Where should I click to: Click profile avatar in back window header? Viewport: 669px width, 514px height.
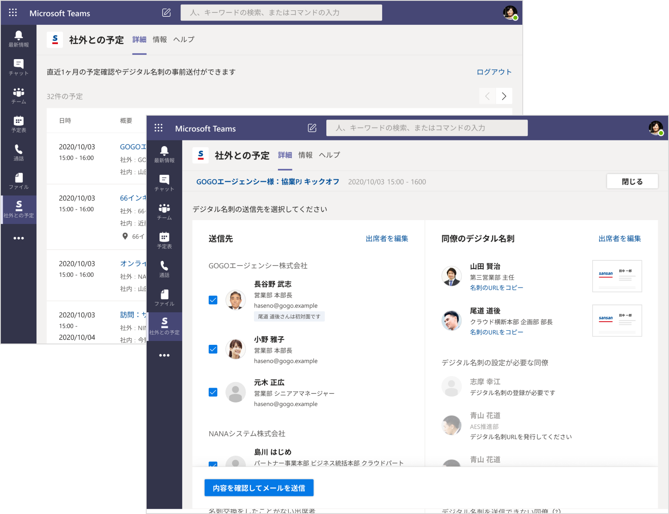510,12
